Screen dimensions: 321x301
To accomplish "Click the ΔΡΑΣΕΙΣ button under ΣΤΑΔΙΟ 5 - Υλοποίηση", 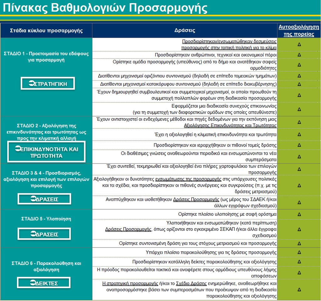I will click(x=44, y=234).
